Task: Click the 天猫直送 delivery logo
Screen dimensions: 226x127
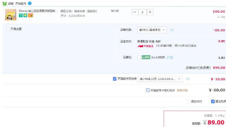Action: [x=145, y=46]
